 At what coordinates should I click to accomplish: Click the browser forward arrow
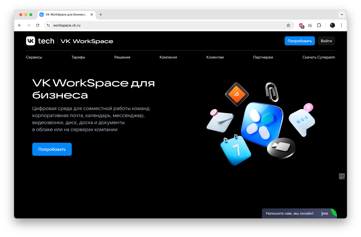pos(29,25)
